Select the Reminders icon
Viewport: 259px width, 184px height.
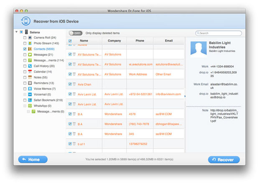[x=30, y=83]
